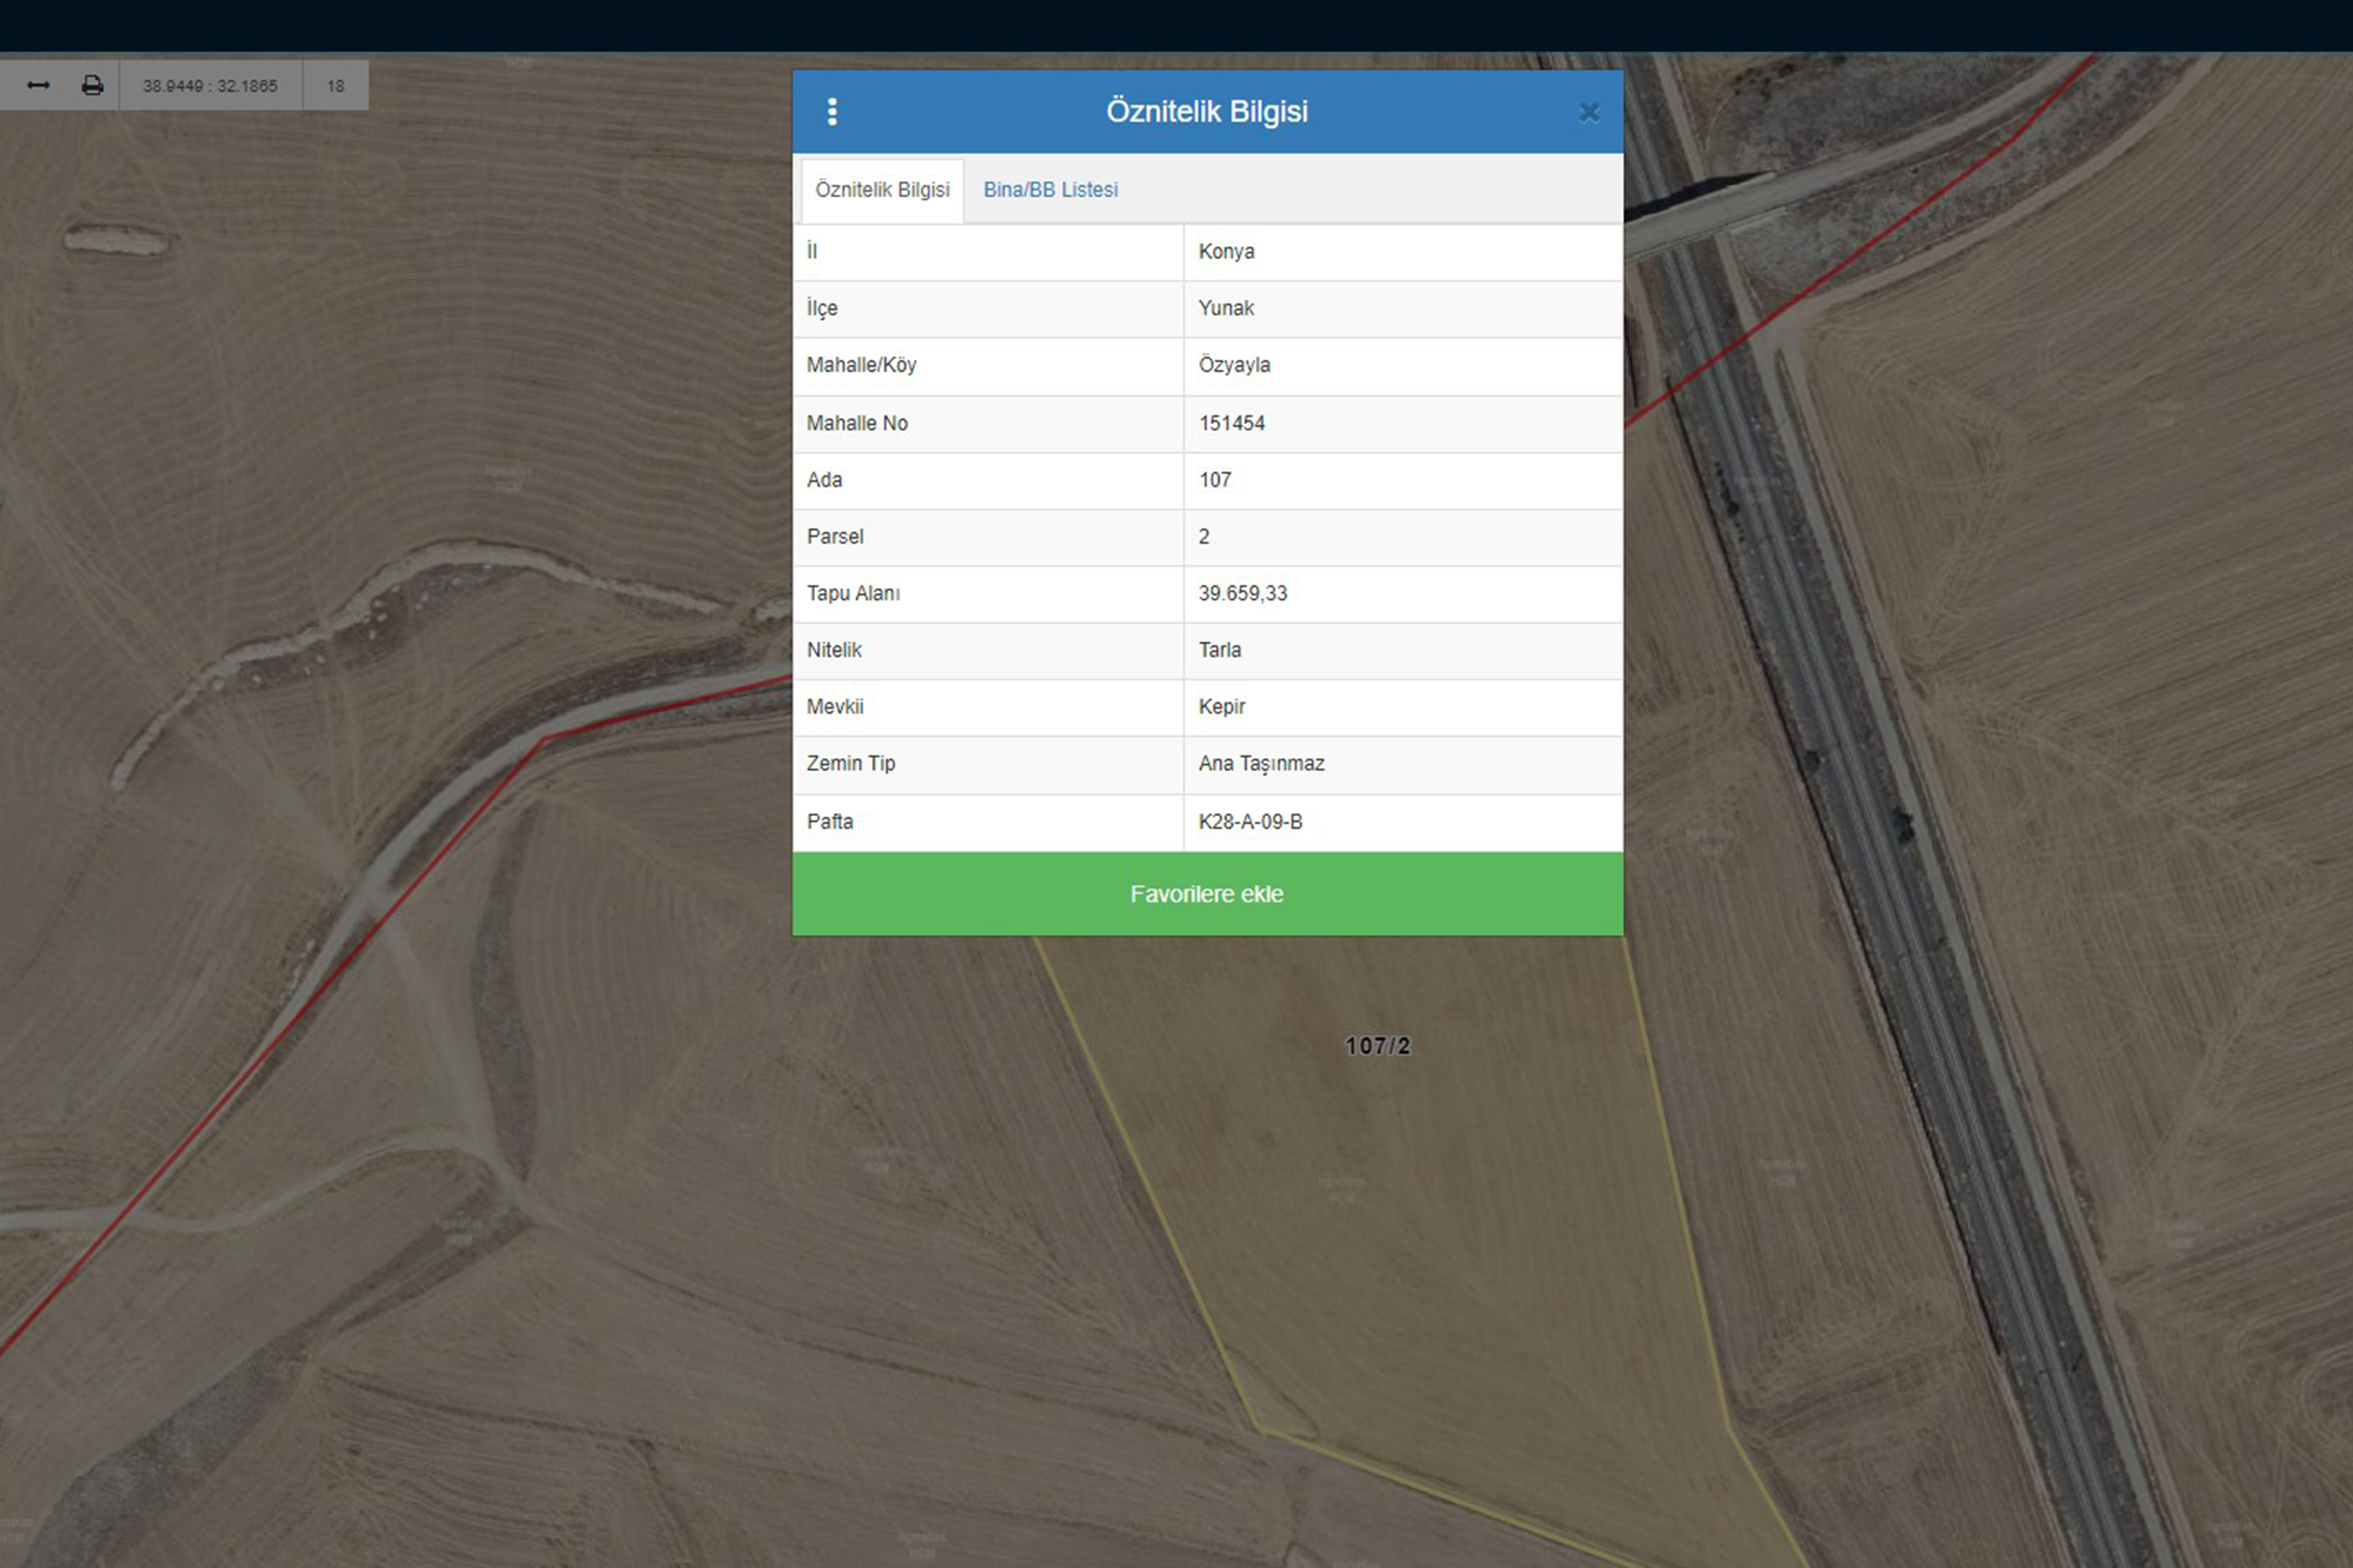Select the Öznitelik Bilgisi tab

882,190
